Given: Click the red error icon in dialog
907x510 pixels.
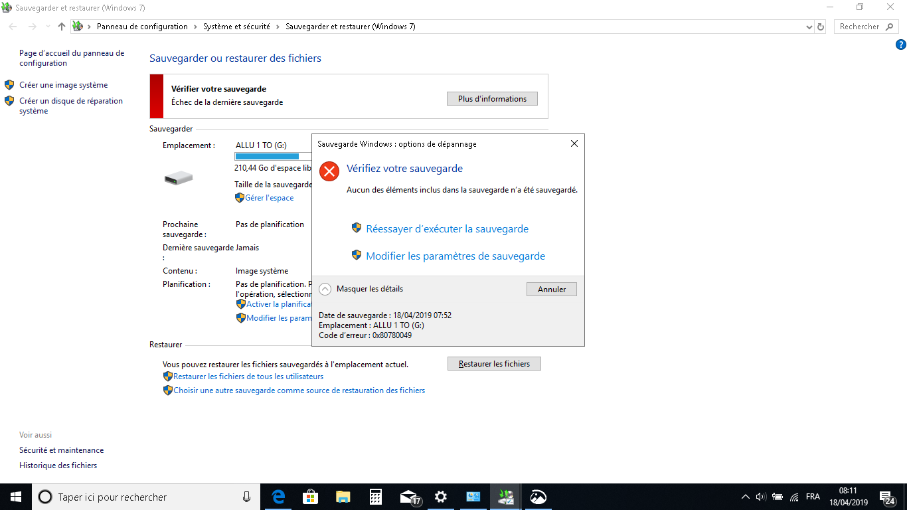Looking at the screenshot, I should [x=329, y=171].
